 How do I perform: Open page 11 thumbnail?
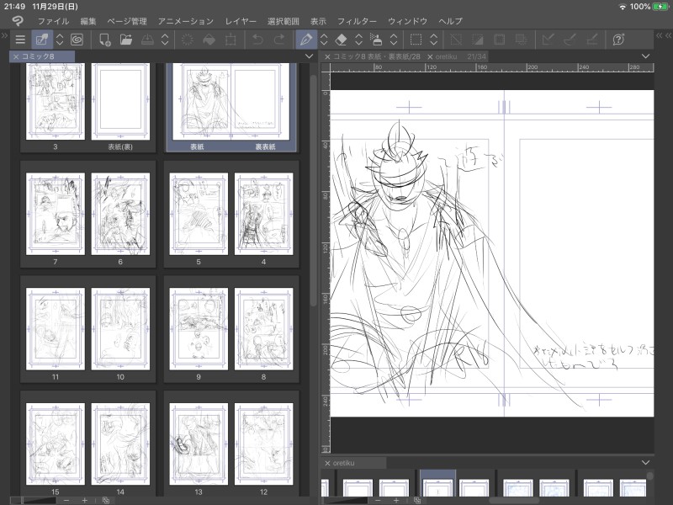56,329
